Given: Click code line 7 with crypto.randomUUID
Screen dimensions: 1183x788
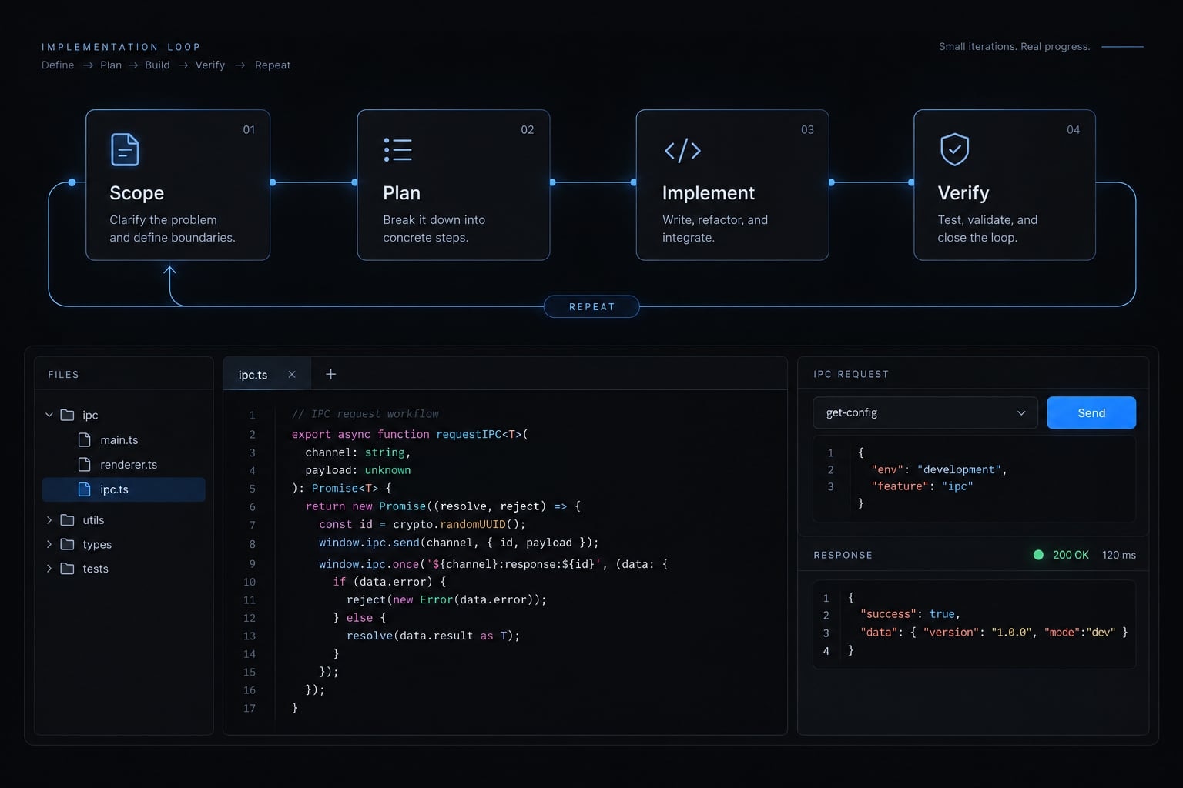Looking at the screenshot, I should tap(422, 524).
